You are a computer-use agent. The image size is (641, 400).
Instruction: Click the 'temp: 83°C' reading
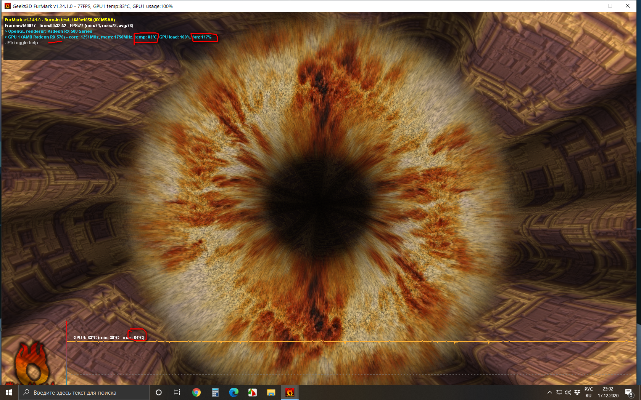coord(146,37)
